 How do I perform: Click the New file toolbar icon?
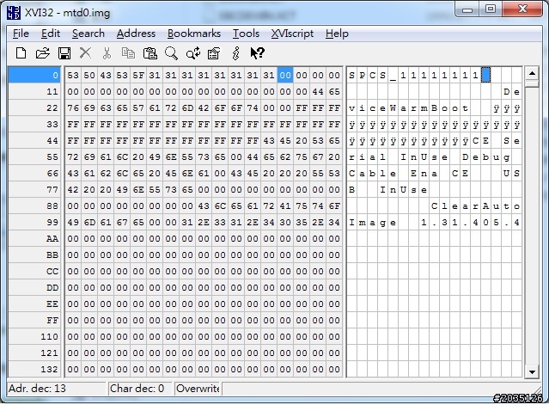21,53
